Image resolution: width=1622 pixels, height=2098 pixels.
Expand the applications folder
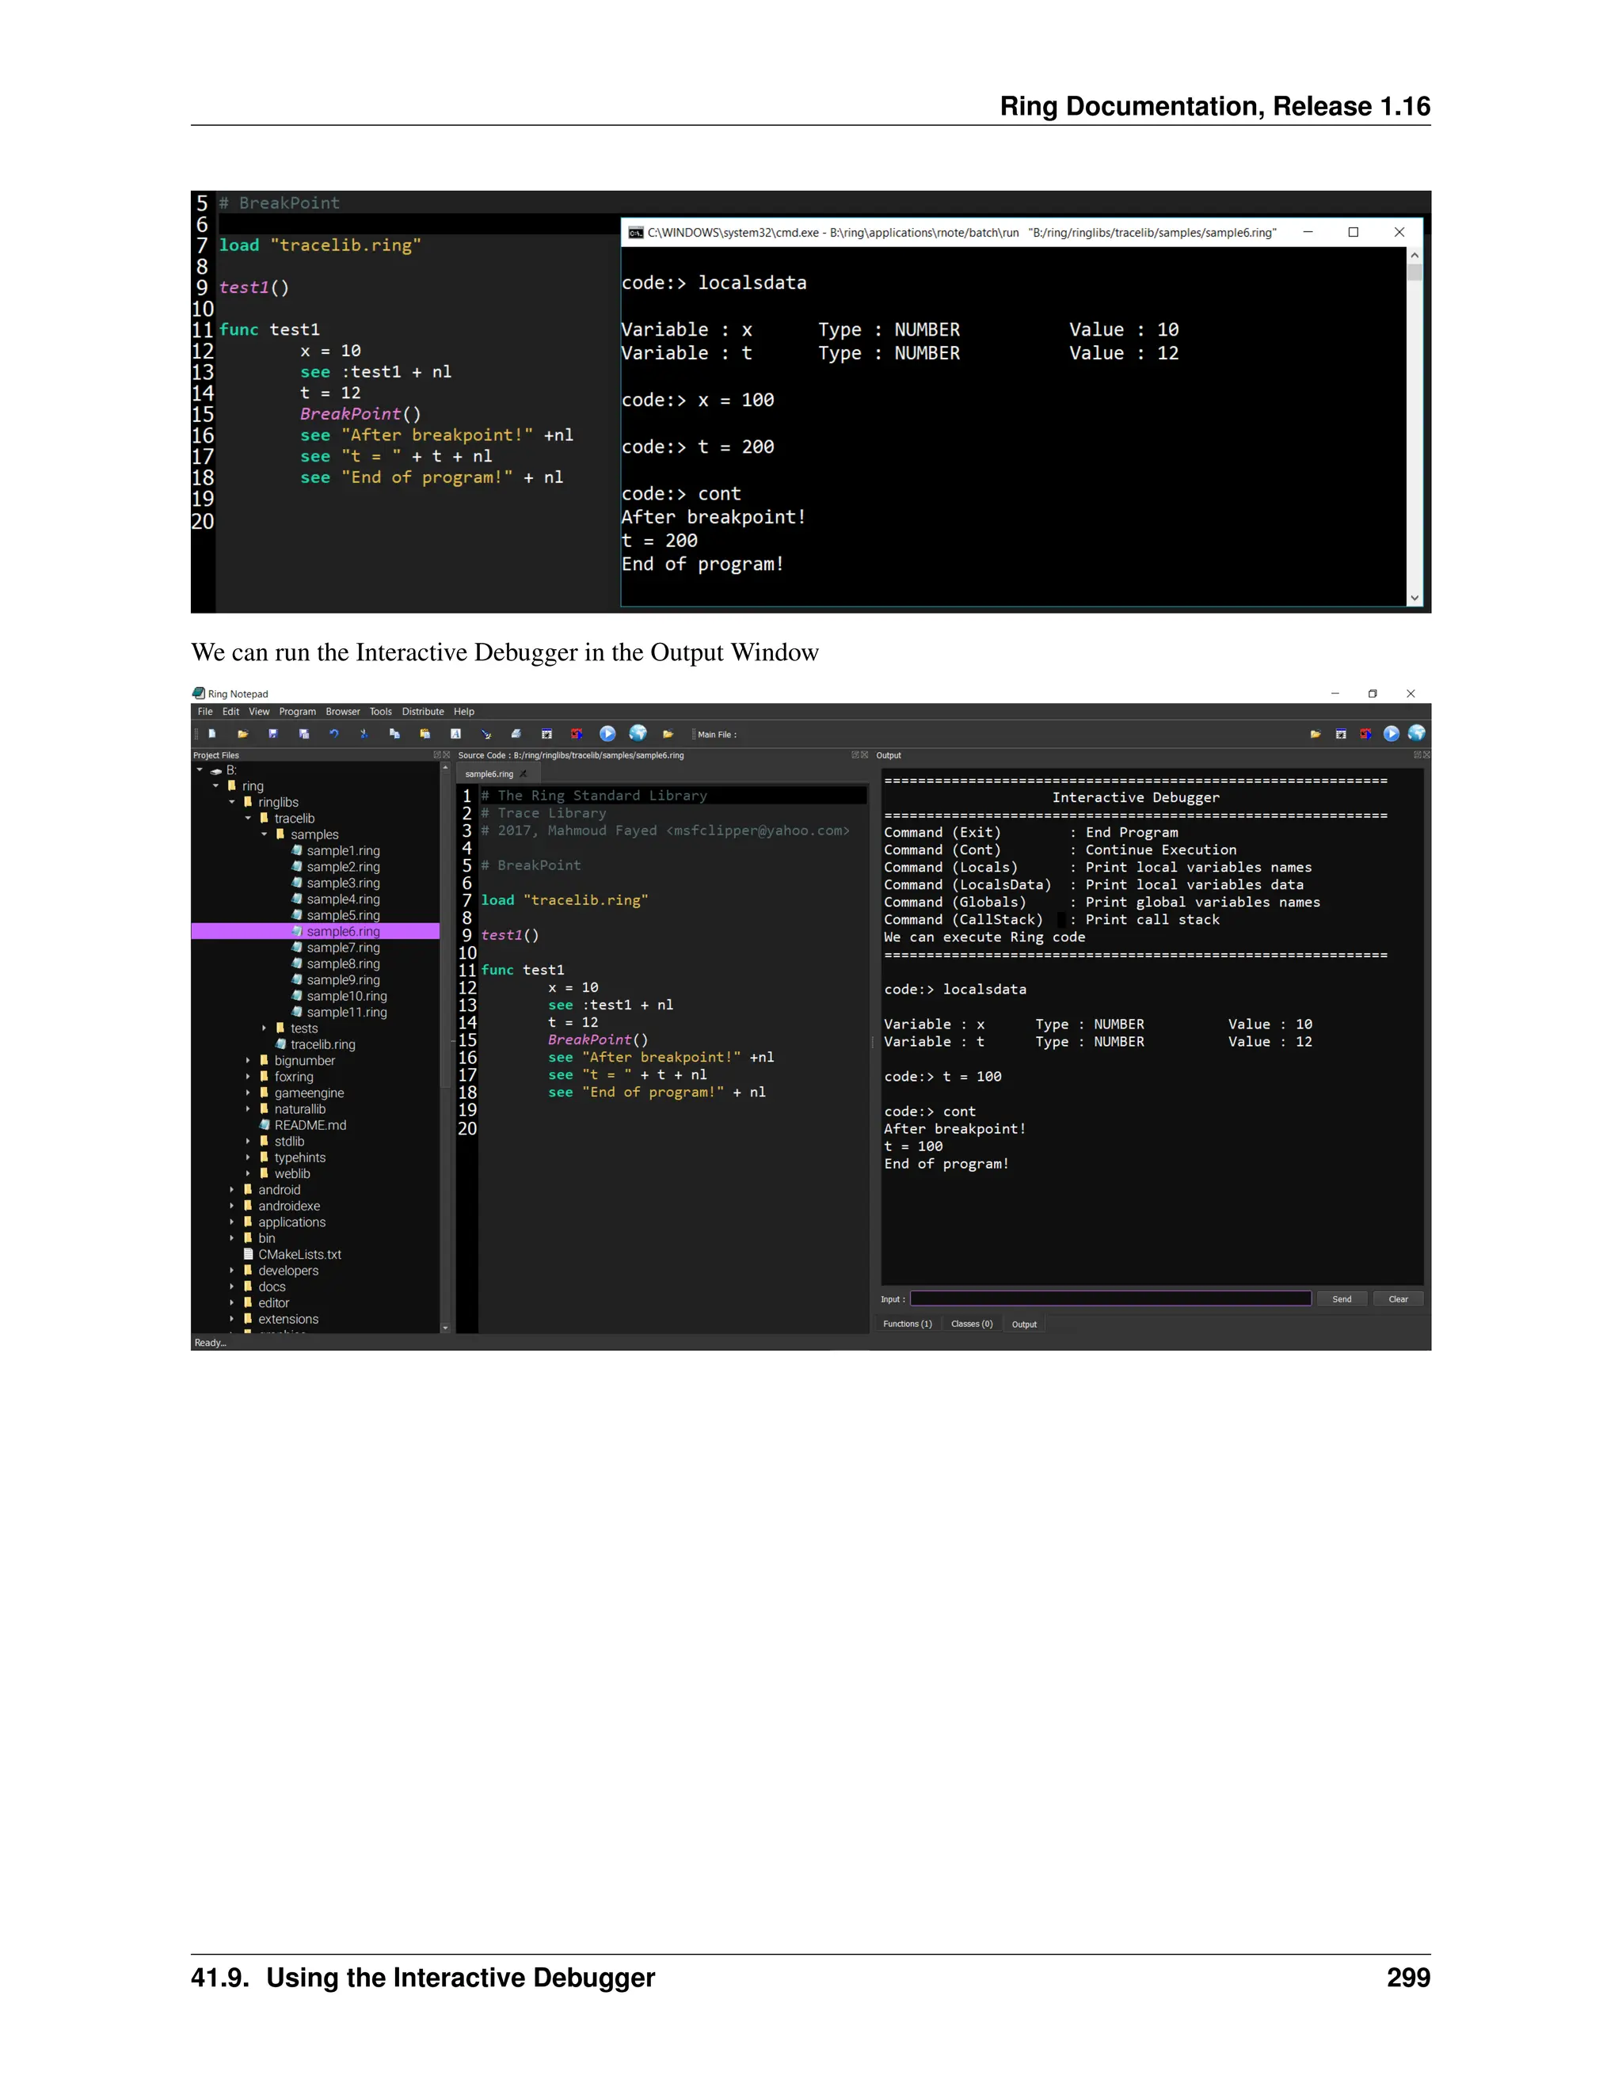pyautogui.click(x=231, y=1223)
